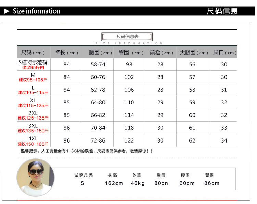
Task: Click the red 建议135-150斤 weight recommendation
Action: pos(33,131)
